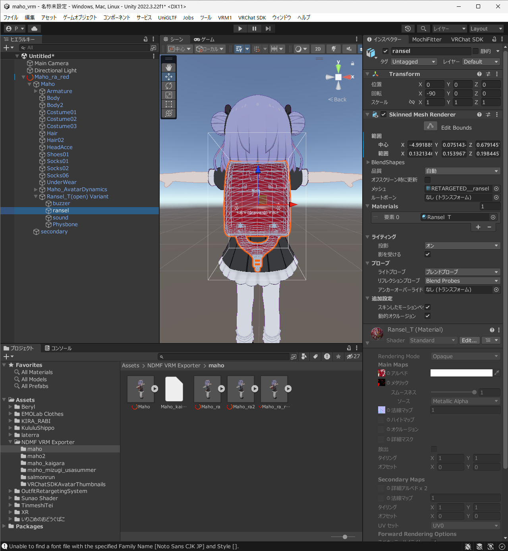Remove a material slot with minus button
Viewport: 508px width, 551px height.
click(x=489, y=227)
